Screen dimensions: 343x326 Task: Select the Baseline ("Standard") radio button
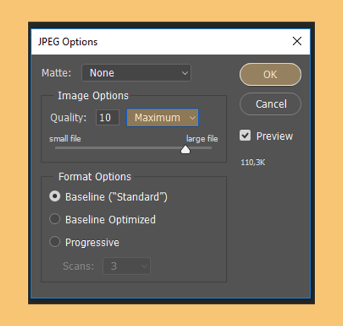coord(55,196)
